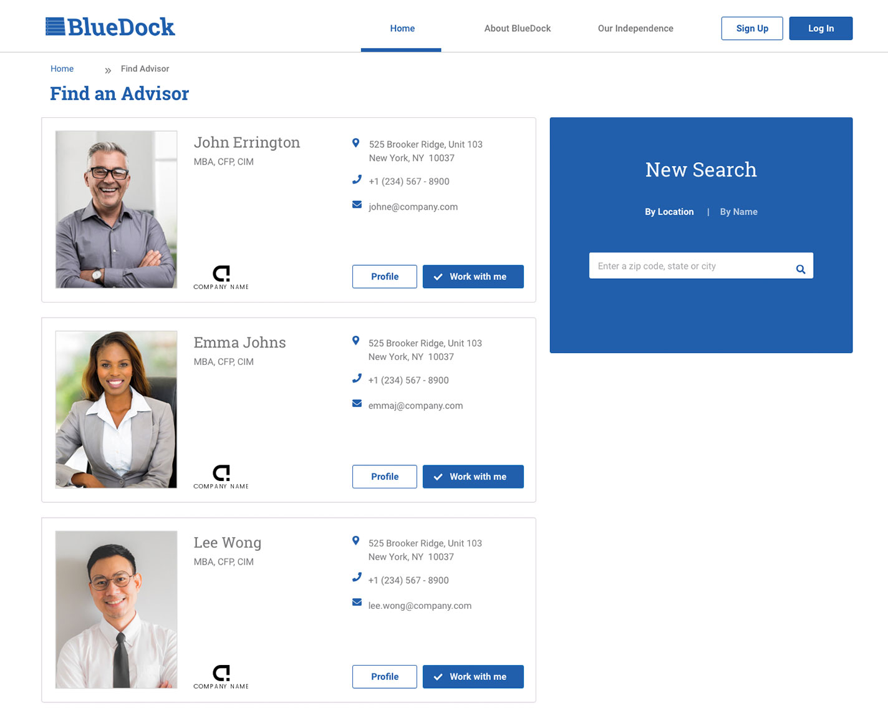Switch search mode to By Name
This screenshot has height=708, width=888.
pos(738,212)
